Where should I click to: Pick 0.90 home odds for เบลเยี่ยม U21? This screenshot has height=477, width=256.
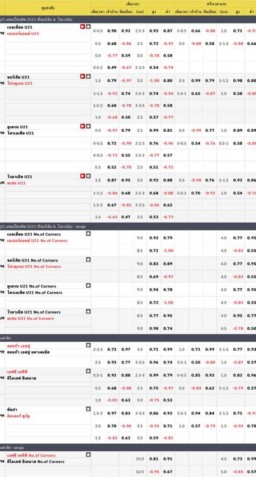tap(112, 31)
